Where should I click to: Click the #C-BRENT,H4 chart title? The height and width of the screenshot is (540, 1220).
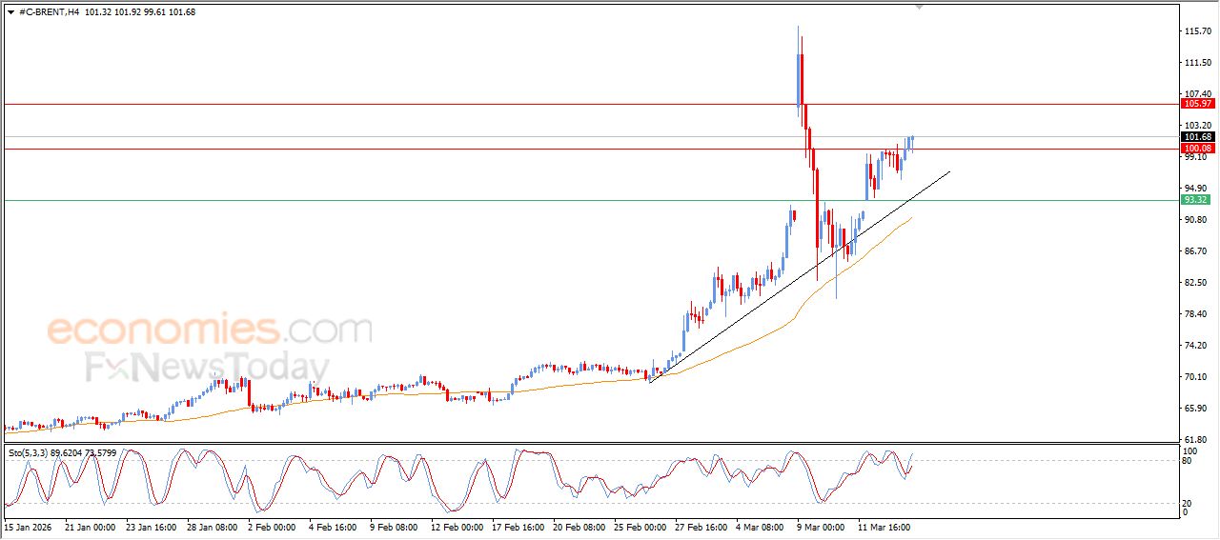click(x=49, y=12)
